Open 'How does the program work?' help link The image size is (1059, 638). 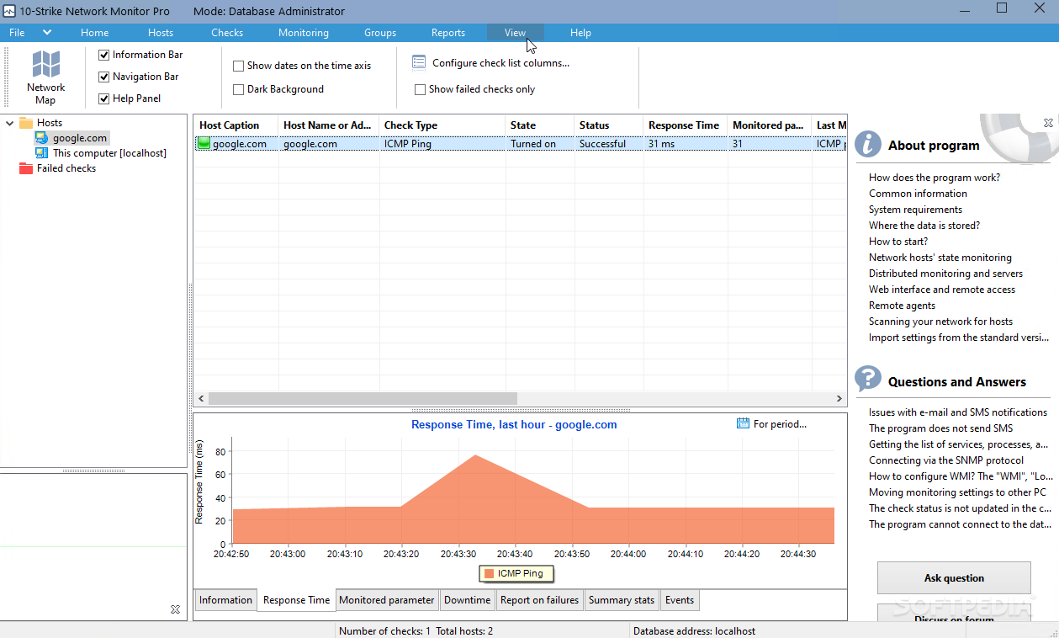click(935, 178)
